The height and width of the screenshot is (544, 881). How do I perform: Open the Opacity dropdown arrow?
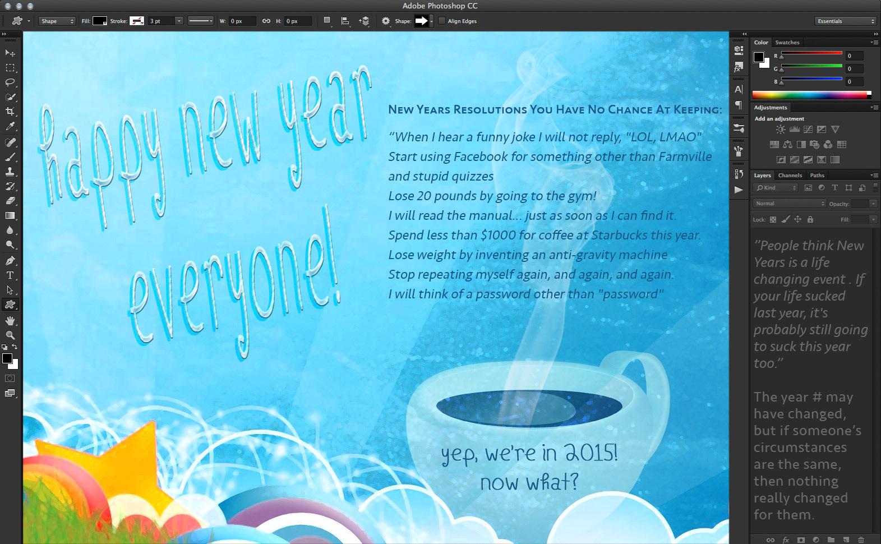(873, 204)
